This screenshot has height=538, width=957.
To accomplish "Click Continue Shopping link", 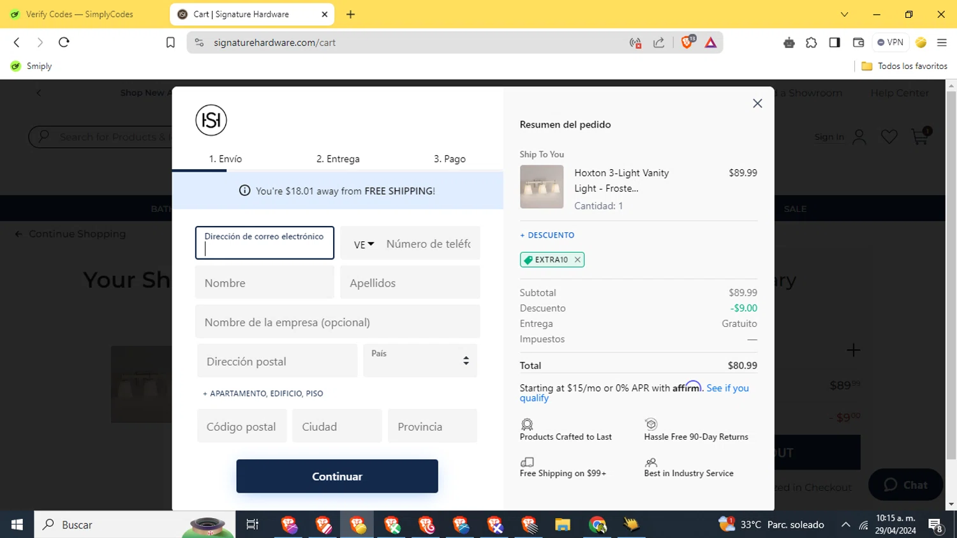I will pyautogui.click(x=70, y=234).
